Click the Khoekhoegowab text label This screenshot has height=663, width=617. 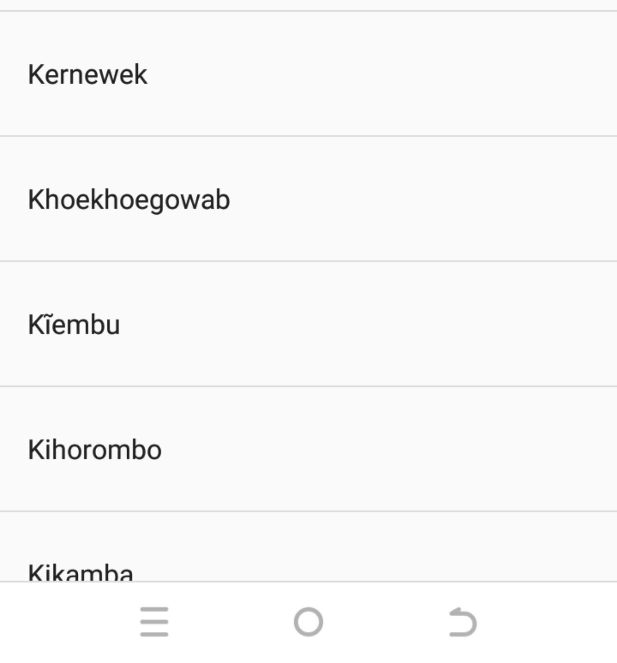coord(129,200)
